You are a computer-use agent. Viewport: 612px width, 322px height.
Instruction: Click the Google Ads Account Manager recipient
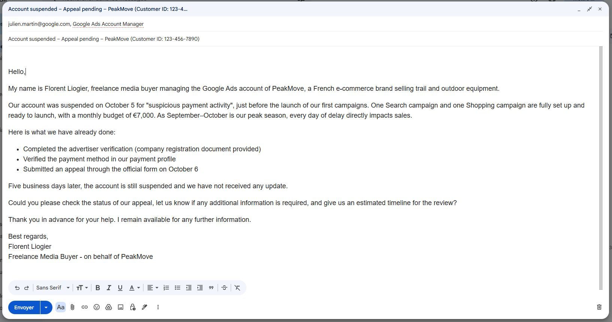(108, 24)
